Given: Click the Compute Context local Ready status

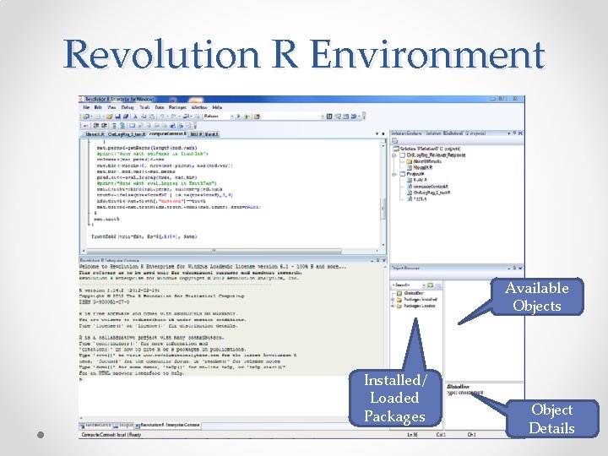Looking at the screenshot, I should [111, 435].
